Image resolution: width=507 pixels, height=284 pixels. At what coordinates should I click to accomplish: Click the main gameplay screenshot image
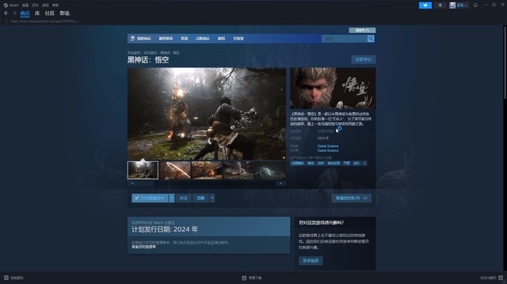coord(206,114)
